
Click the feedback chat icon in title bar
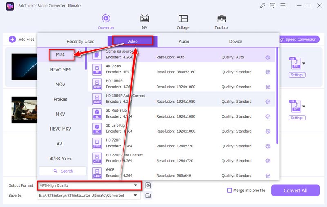coord(273,6)
